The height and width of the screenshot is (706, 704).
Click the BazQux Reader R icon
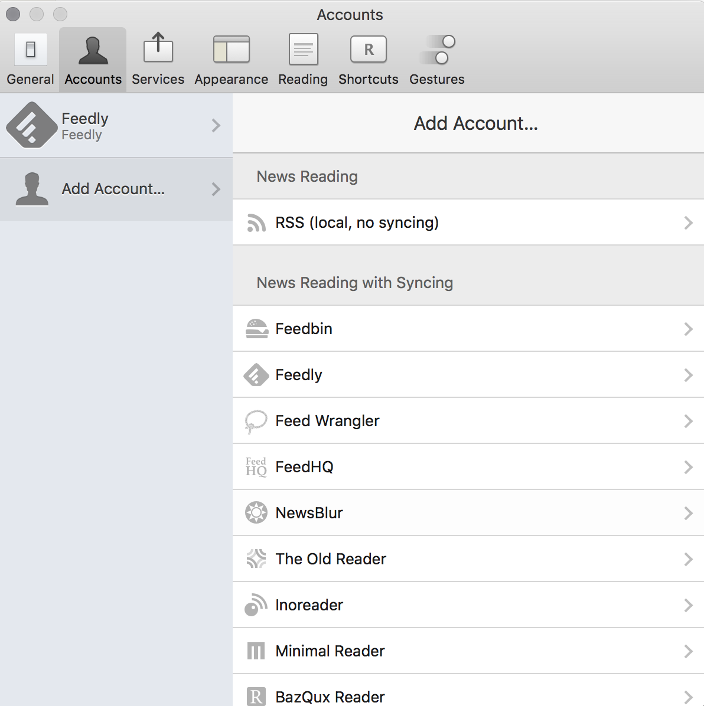pyautogui.click(x=256, y=697)
